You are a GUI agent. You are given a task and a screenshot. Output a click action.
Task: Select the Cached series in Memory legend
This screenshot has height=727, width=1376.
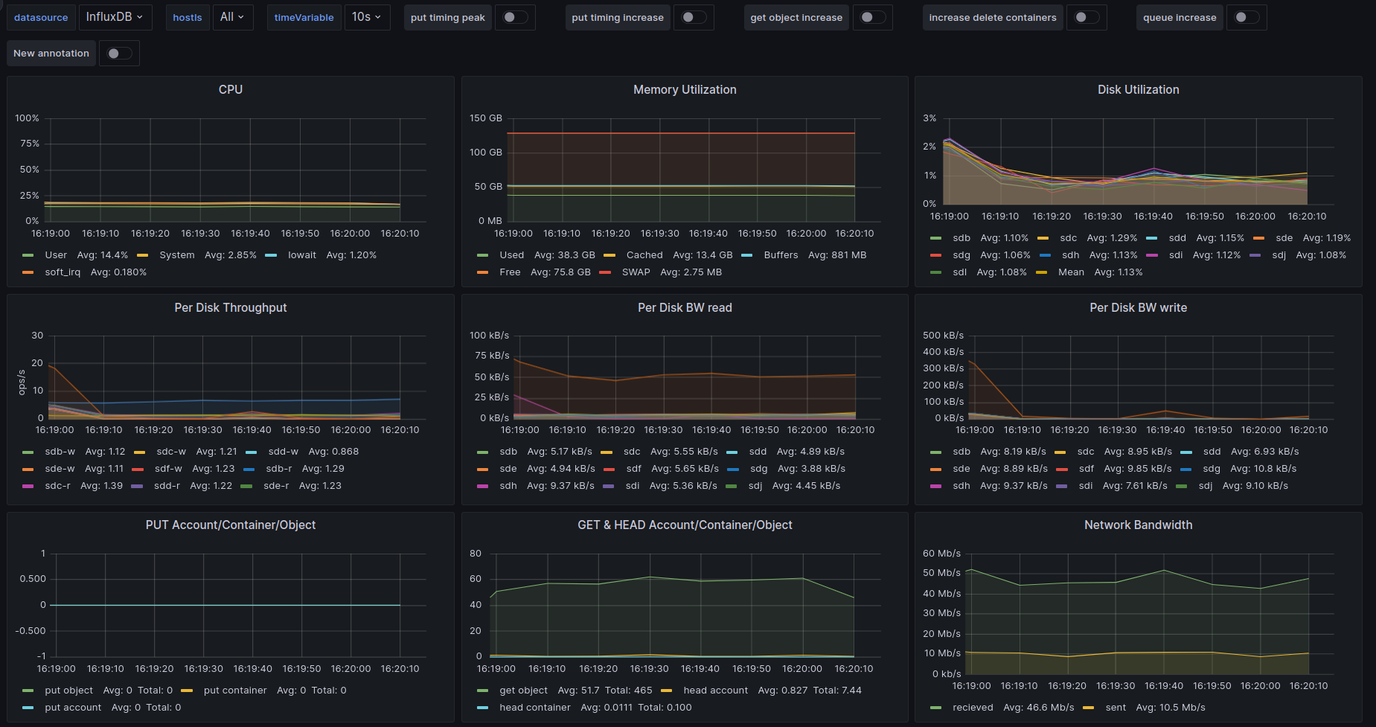(644, 255)
